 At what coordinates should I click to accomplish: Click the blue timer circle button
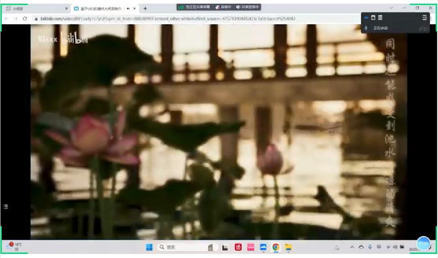tap(423, 243)
